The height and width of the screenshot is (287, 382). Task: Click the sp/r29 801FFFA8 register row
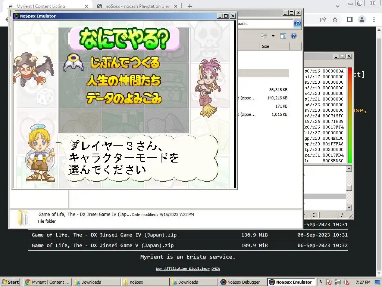324,144
